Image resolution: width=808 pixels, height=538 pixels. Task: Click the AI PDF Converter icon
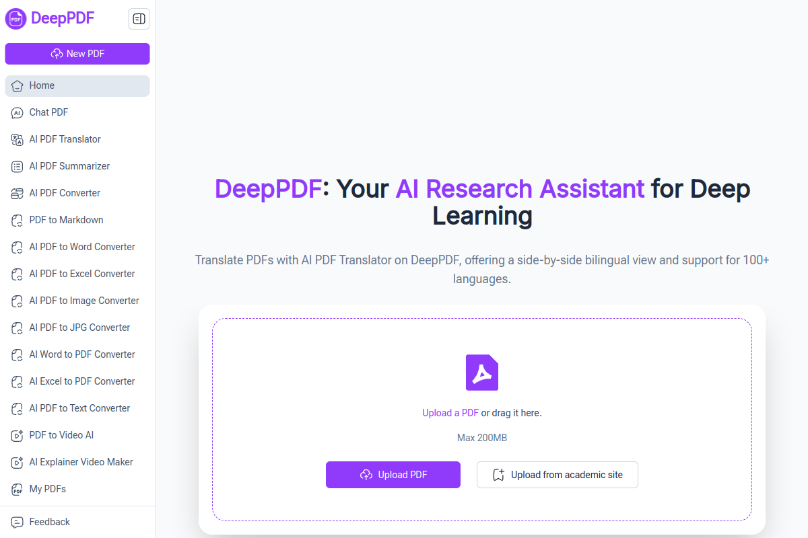coord(18,194)
